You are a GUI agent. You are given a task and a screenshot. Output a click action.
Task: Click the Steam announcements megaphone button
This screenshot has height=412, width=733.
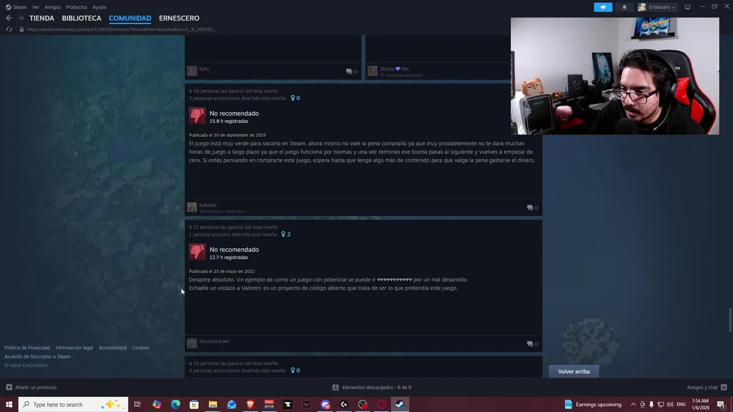603,7
